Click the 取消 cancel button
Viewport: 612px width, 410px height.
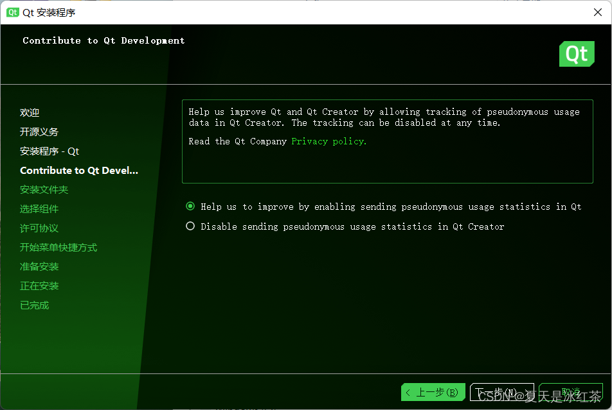pos(571,392)
